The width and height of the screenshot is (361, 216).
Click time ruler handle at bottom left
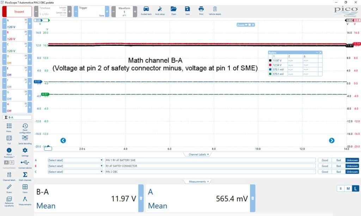tap(48, 148)
